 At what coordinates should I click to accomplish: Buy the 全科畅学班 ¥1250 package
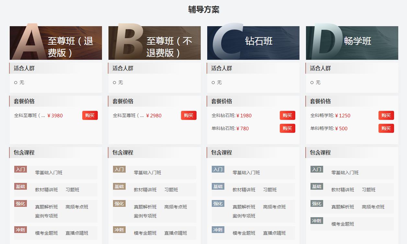[386, 115]
